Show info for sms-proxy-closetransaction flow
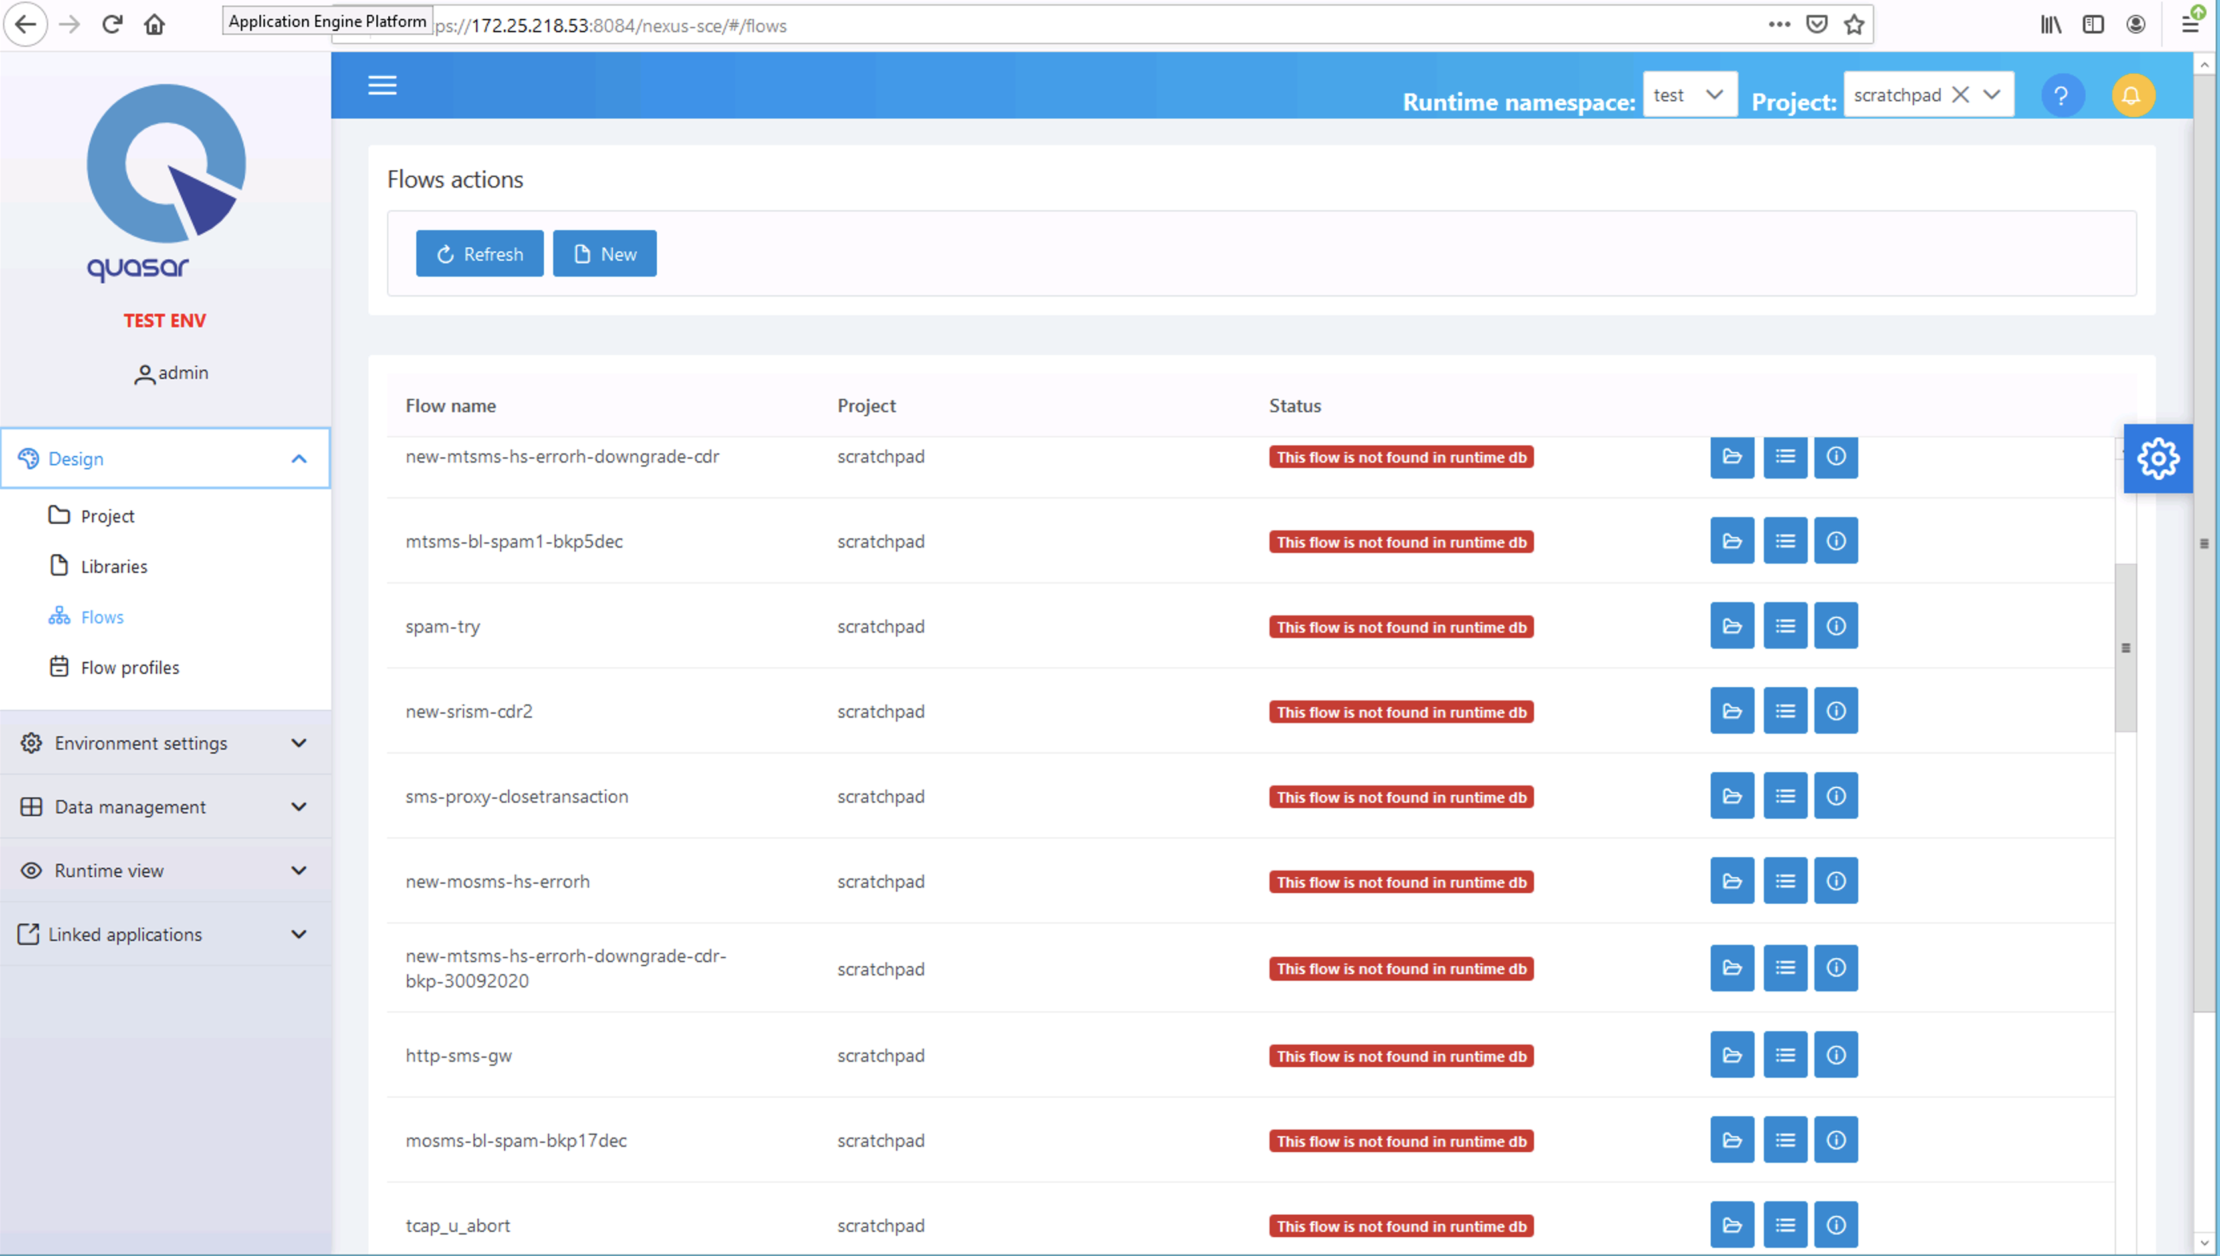The width and height of the screenshot is (2220, 1256). pos(1835,795)
